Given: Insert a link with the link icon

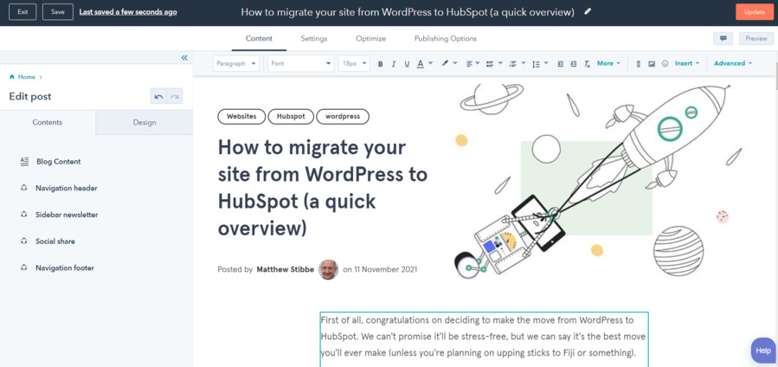Looking at the screenshot, I should coord(639,63).
